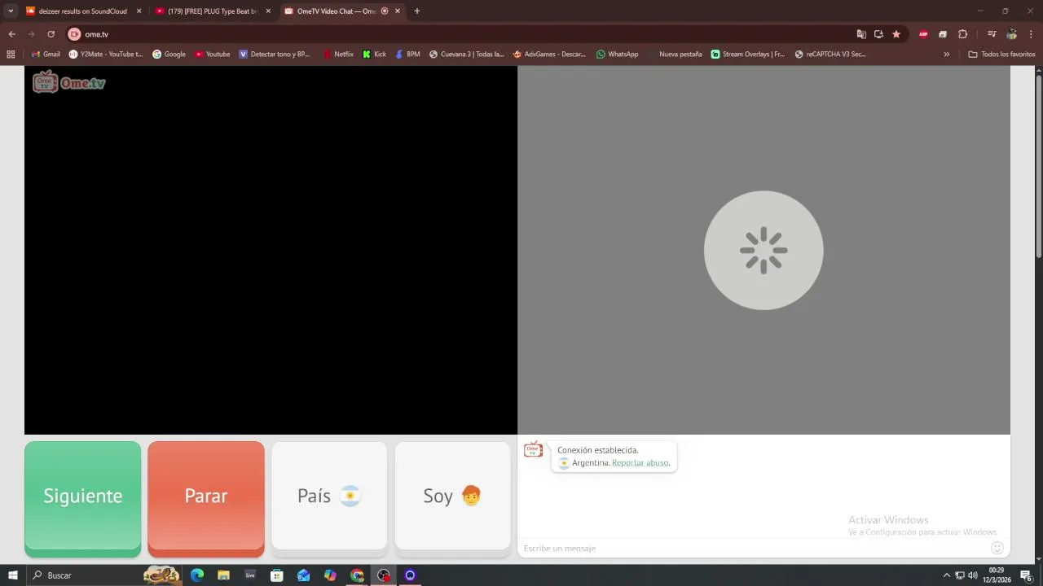Expand the system tray hidden icons

pos(946,575)
